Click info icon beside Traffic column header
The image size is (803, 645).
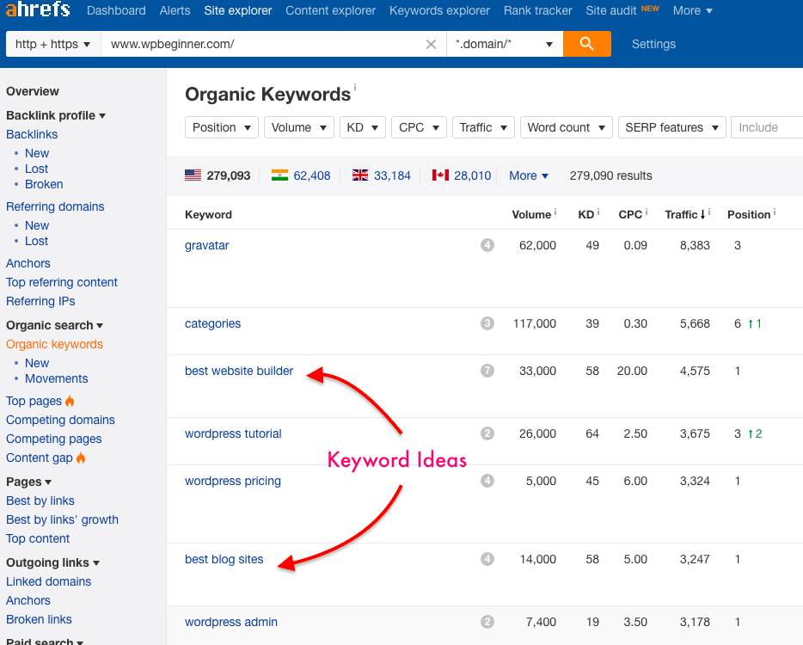coord(708,212)
